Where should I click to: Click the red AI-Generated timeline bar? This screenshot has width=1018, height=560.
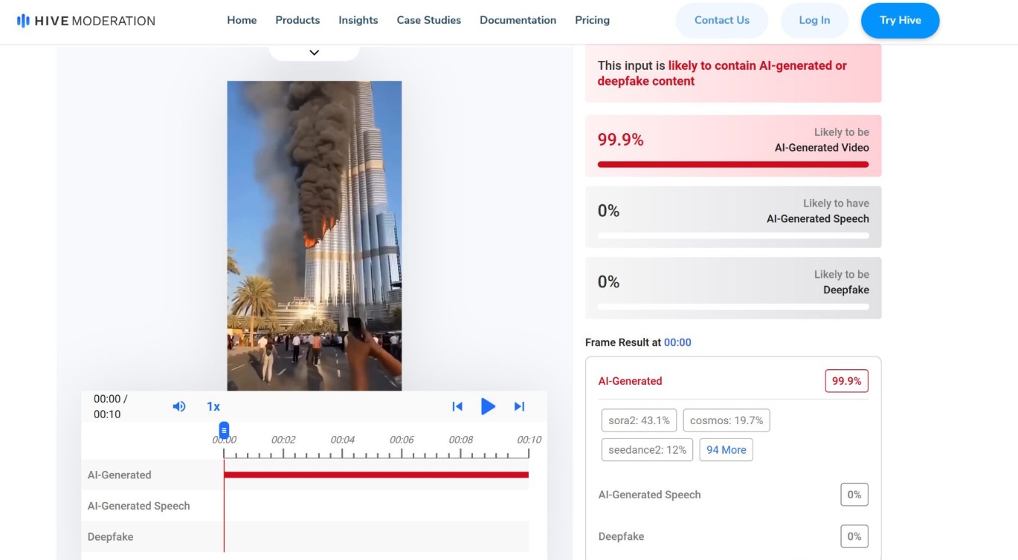[376, 475]
